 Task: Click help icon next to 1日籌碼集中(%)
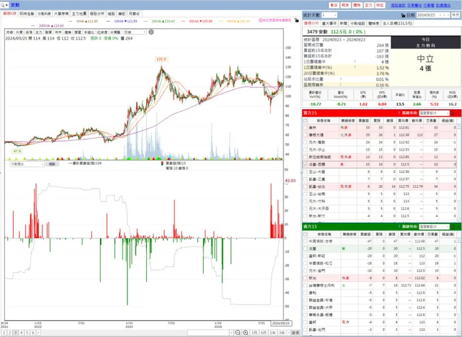(355, 67)
